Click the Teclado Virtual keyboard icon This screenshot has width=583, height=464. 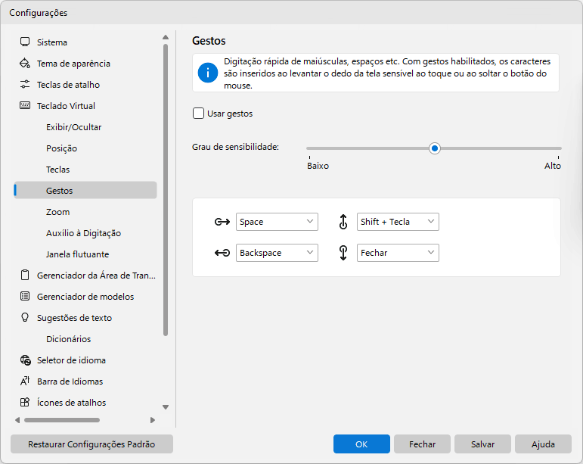click(x=25, y=106)
